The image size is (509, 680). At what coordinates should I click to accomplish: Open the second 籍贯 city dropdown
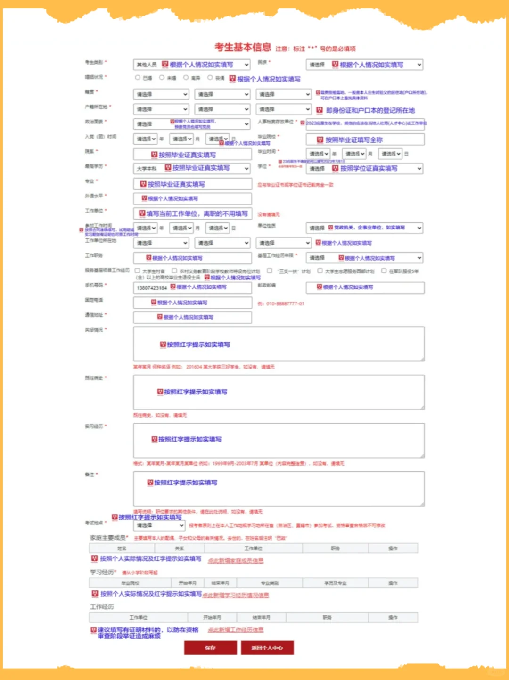tap(222, 94)
